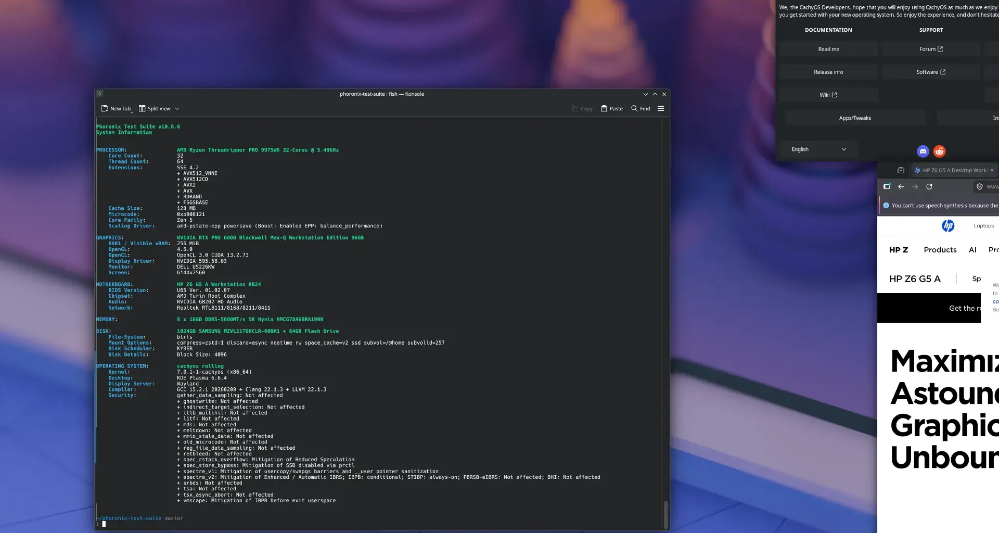Open the shield tracking protection icon
Screen dimensions: 999x533
[x=979, y=186]
